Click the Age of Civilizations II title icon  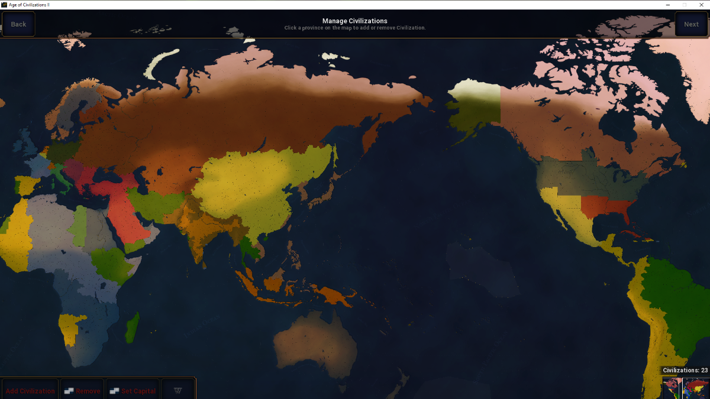point(4,4)
